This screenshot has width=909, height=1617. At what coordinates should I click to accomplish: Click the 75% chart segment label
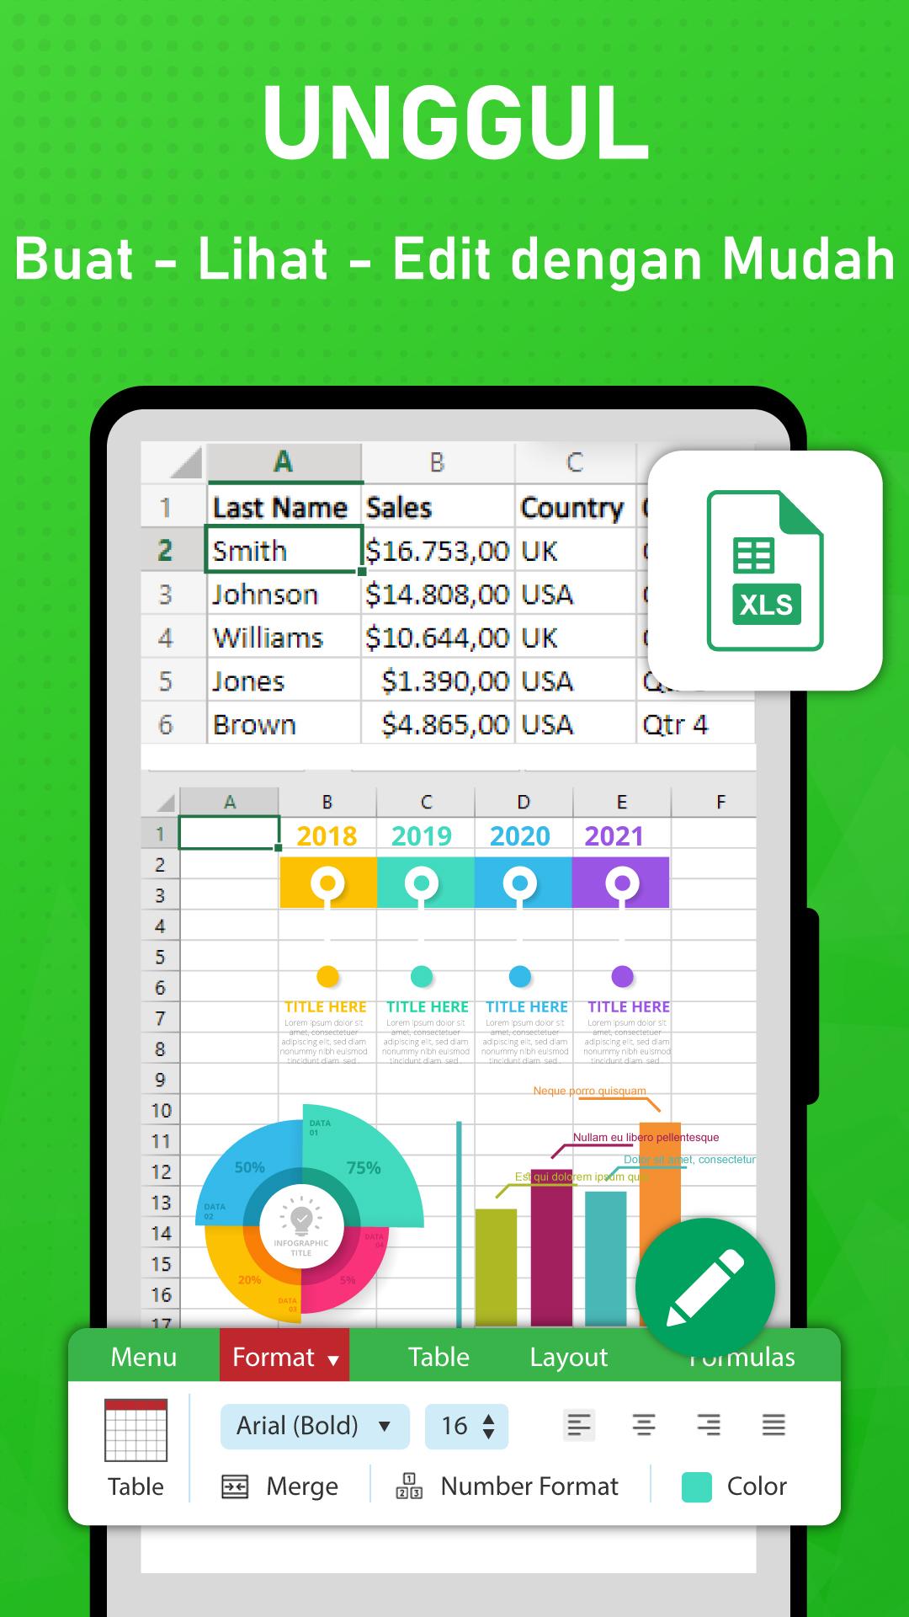click(364, 1168)
